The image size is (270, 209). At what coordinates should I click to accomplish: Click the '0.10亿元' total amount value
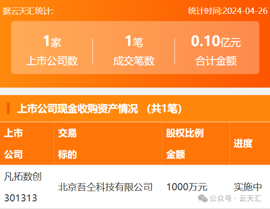[216, 41]
